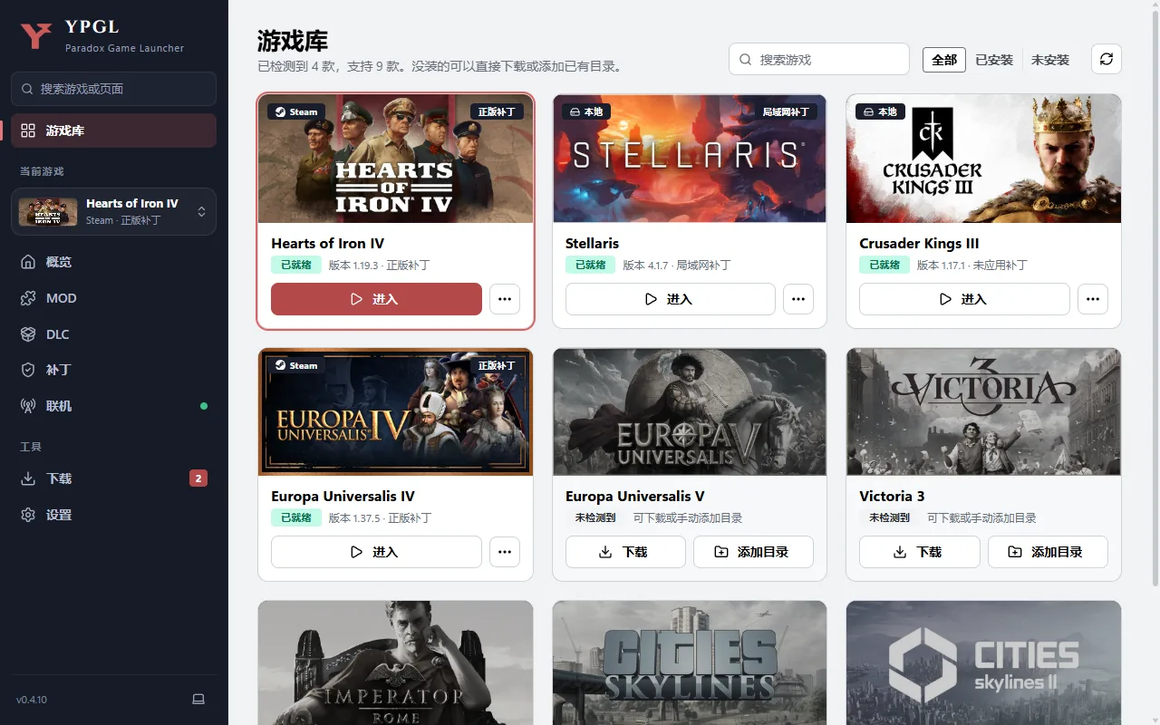Open the 概览 overview page
1160x725 pixels.
point(113,262)
